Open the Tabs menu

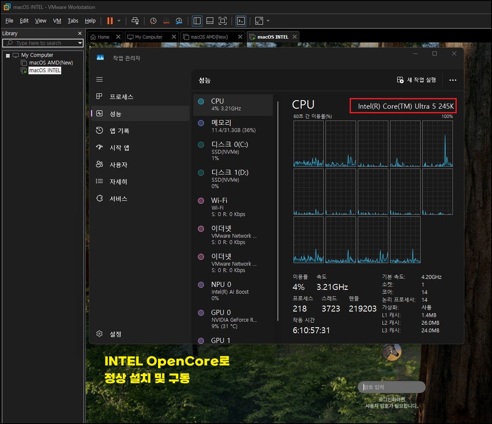[73, 21]
